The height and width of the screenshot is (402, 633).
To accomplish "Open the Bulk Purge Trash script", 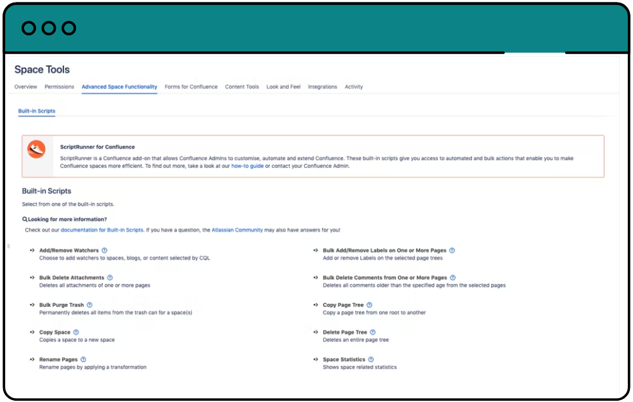I will point(61,305).
